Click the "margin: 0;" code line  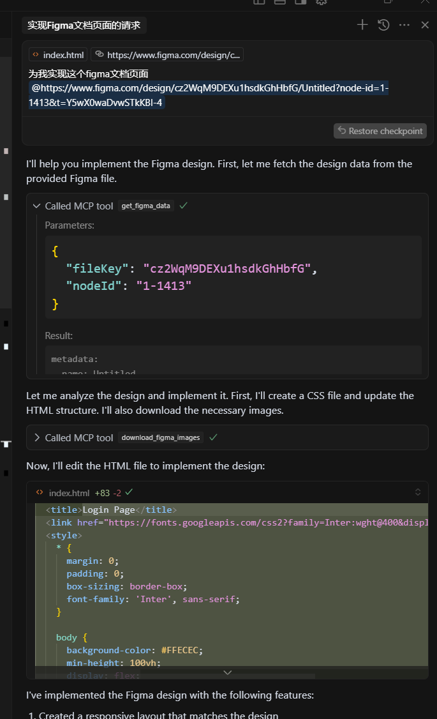coord(93,561)
